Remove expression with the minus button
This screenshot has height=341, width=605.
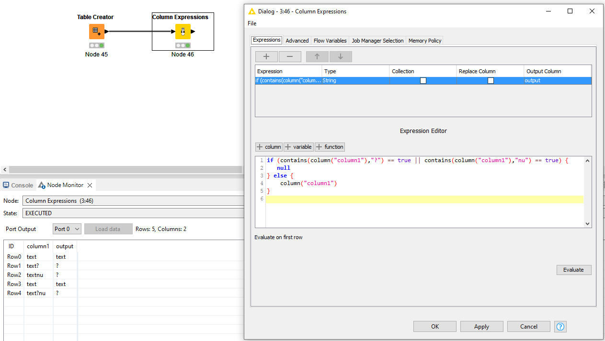(290, 56)
